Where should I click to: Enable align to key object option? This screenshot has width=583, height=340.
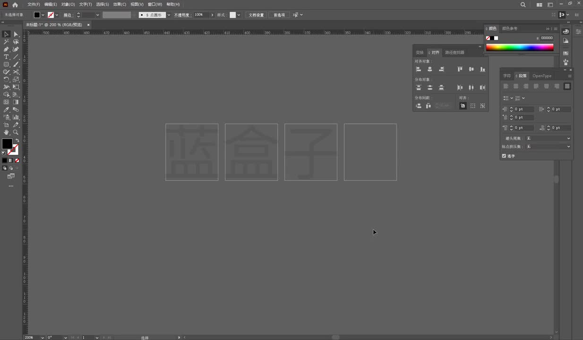pos(483,106)
